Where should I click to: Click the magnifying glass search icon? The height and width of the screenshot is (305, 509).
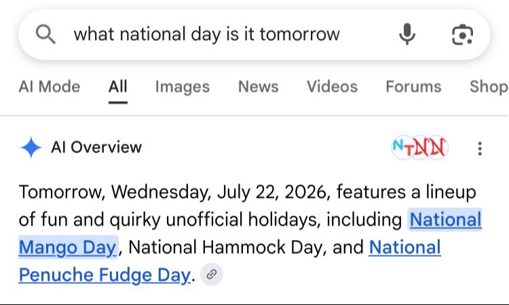pyautogui.click(x=45, y=34)
